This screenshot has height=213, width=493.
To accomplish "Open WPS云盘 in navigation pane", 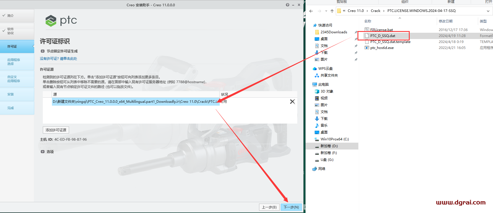I will coord(325,69).
